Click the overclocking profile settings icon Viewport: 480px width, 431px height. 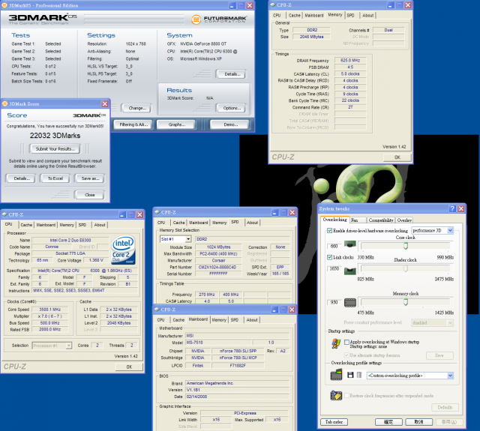coord(336,375)
